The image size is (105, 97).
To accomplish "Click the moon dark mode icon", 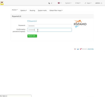I will (x=49, y=3).
